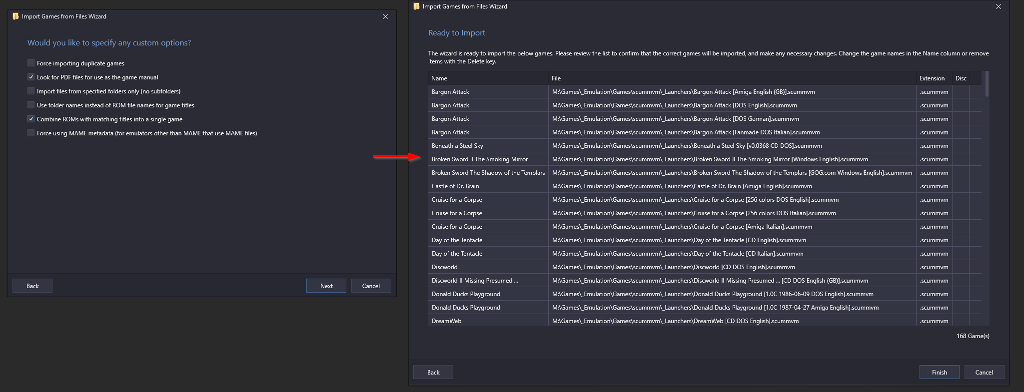Select DreamWeb name cell
Viewport: 1024px width, 392px height.
488,321
